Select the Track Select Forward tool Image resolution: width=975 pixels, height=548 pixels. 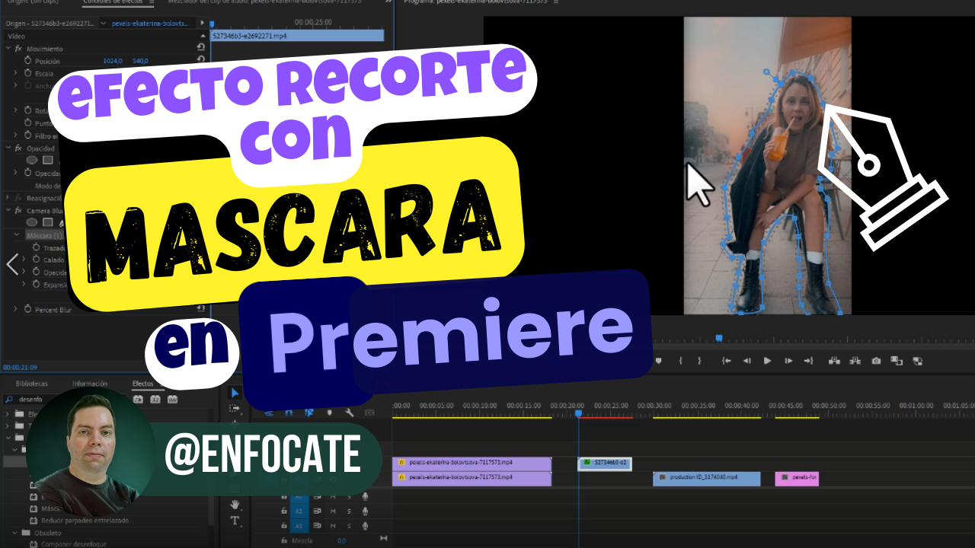(x=235, y=409)
